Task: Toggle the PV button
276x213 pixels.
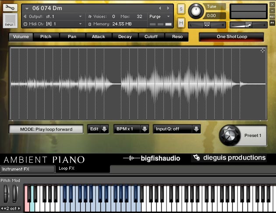Action: (272, 23)
